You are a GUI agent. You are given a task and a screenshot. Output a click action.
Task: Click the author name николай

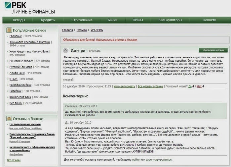pos(68,80)
